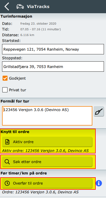The width and height of the screenshot is (106, 198).
Task: Click the Overfør til ordre button label
Action: (x=28, y=183)
